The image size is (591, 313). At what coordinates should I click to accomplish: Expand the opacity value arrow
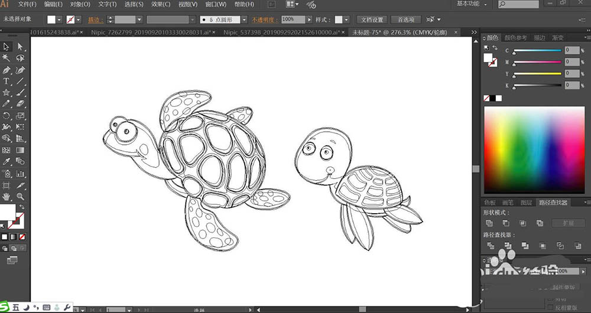click(x=309, y=19)
